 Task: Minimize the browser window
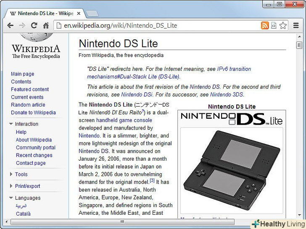[x=268, y=4]
